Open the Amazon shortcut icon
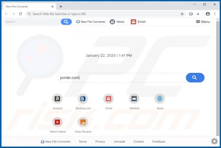 click(x=57, y=99)
